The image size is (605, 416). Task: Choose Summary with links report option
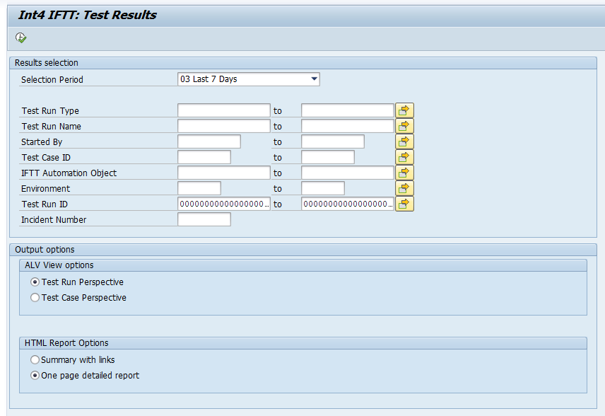(x=35, y=360)
